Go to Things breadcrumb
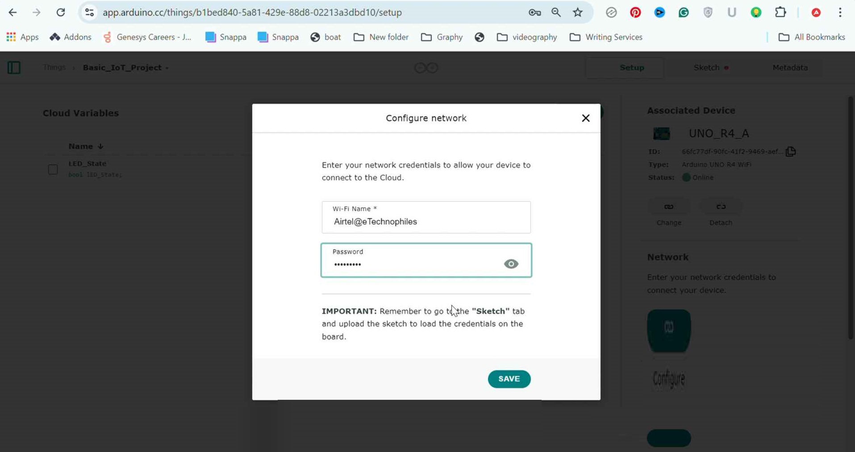The height and width of the screenshot is (452, 855). point(54,67)
